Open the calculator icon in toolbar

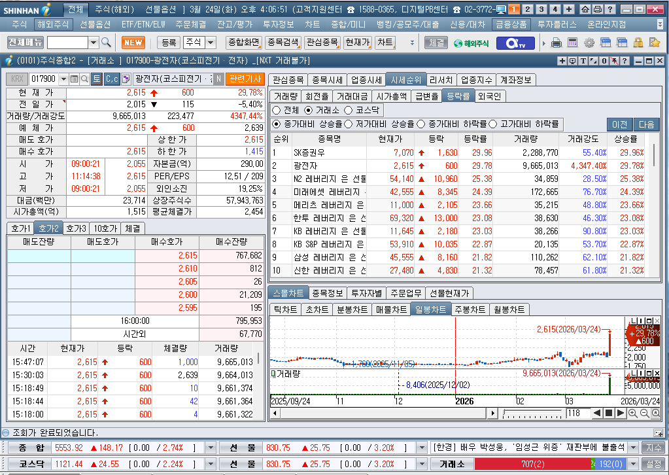[573, 43]
